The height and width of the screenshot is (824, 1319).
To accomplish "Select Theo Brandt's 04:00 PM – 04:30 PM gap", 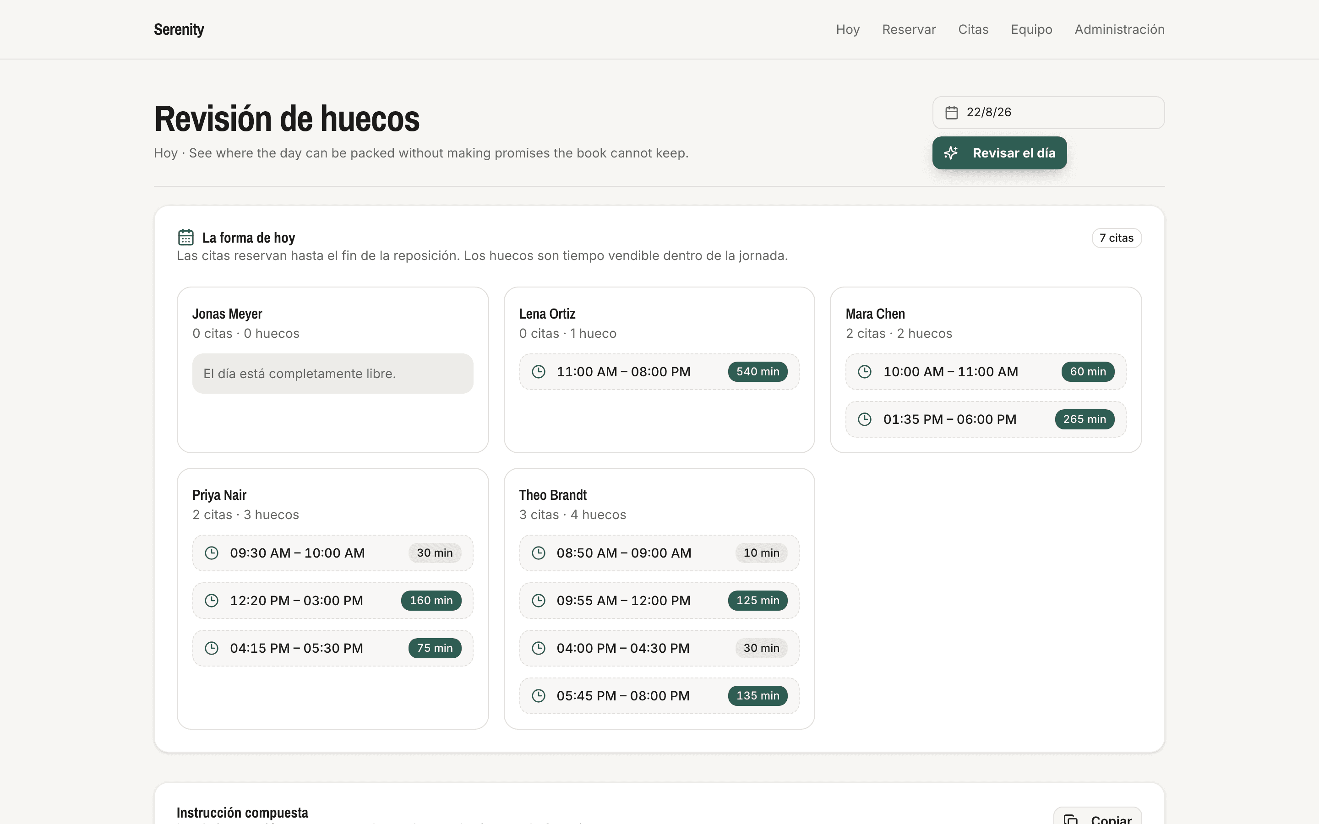I will pos(659,648).
